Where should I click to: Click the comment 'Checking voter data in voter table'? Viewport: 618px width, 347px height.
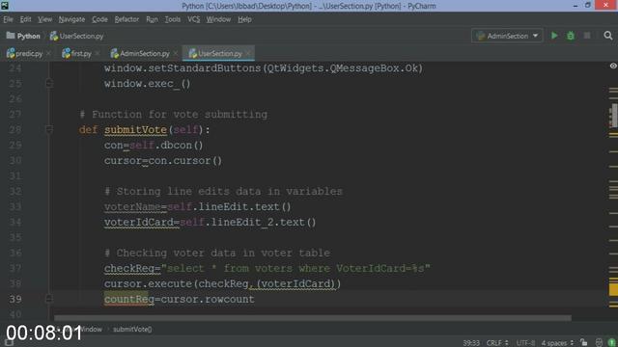tap(217, 253)
